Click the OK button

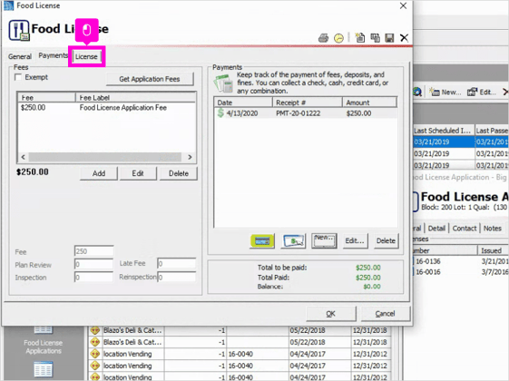(331, 314)
